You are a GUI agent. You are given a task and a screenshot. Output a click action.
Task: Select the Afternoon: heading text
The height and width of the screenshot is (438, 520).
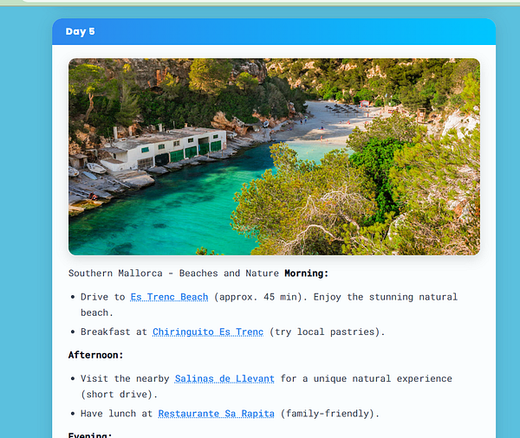click(96, 355)
